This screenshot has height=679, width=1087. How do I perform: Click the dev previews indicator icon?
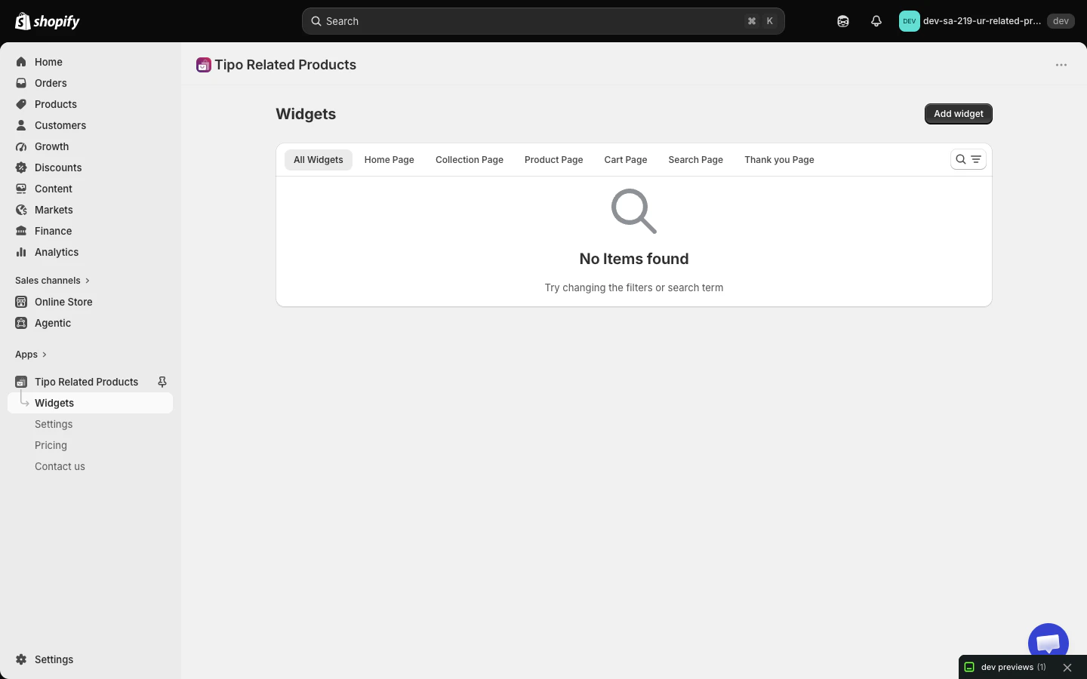[970, 667]
